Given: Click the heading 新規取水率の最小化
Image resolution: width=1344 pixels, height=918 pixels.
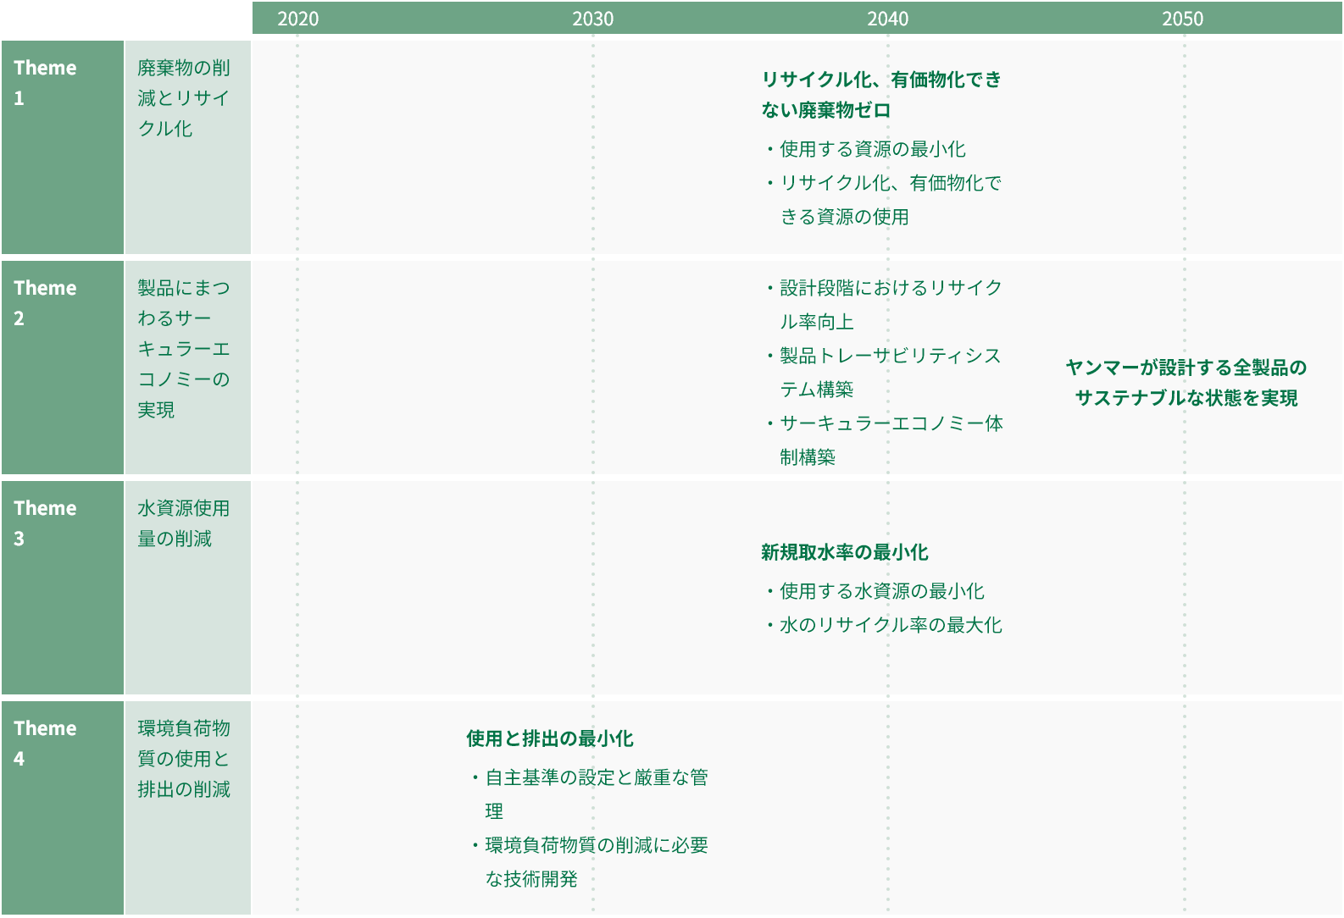Looking at the screenshot, I should 844,552.
